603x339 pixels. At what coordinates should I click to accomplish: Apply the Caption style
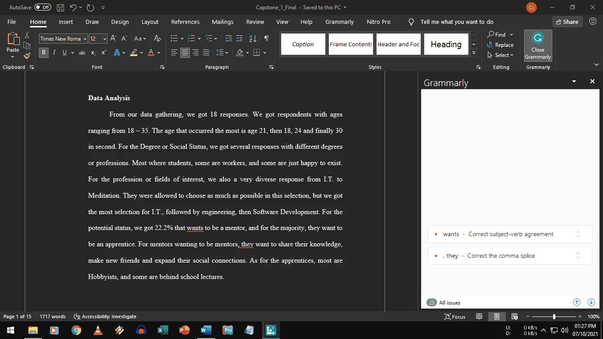tap(303, 44)
